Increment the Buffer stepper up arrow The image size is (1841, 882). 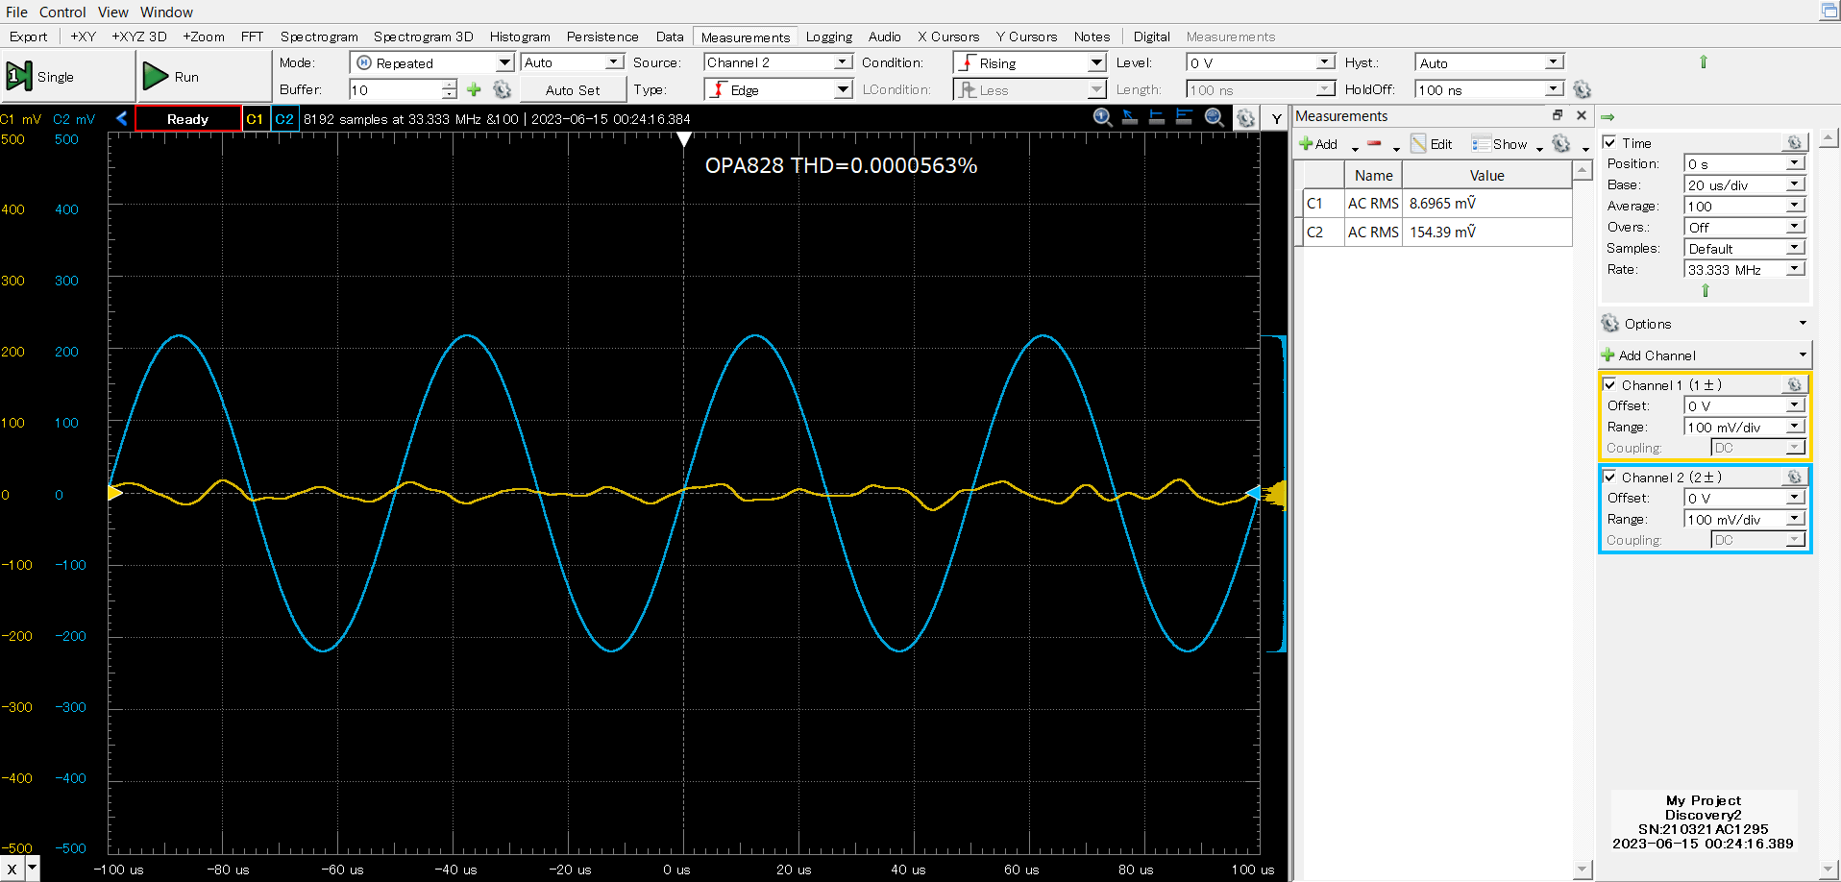pos(449,85)
